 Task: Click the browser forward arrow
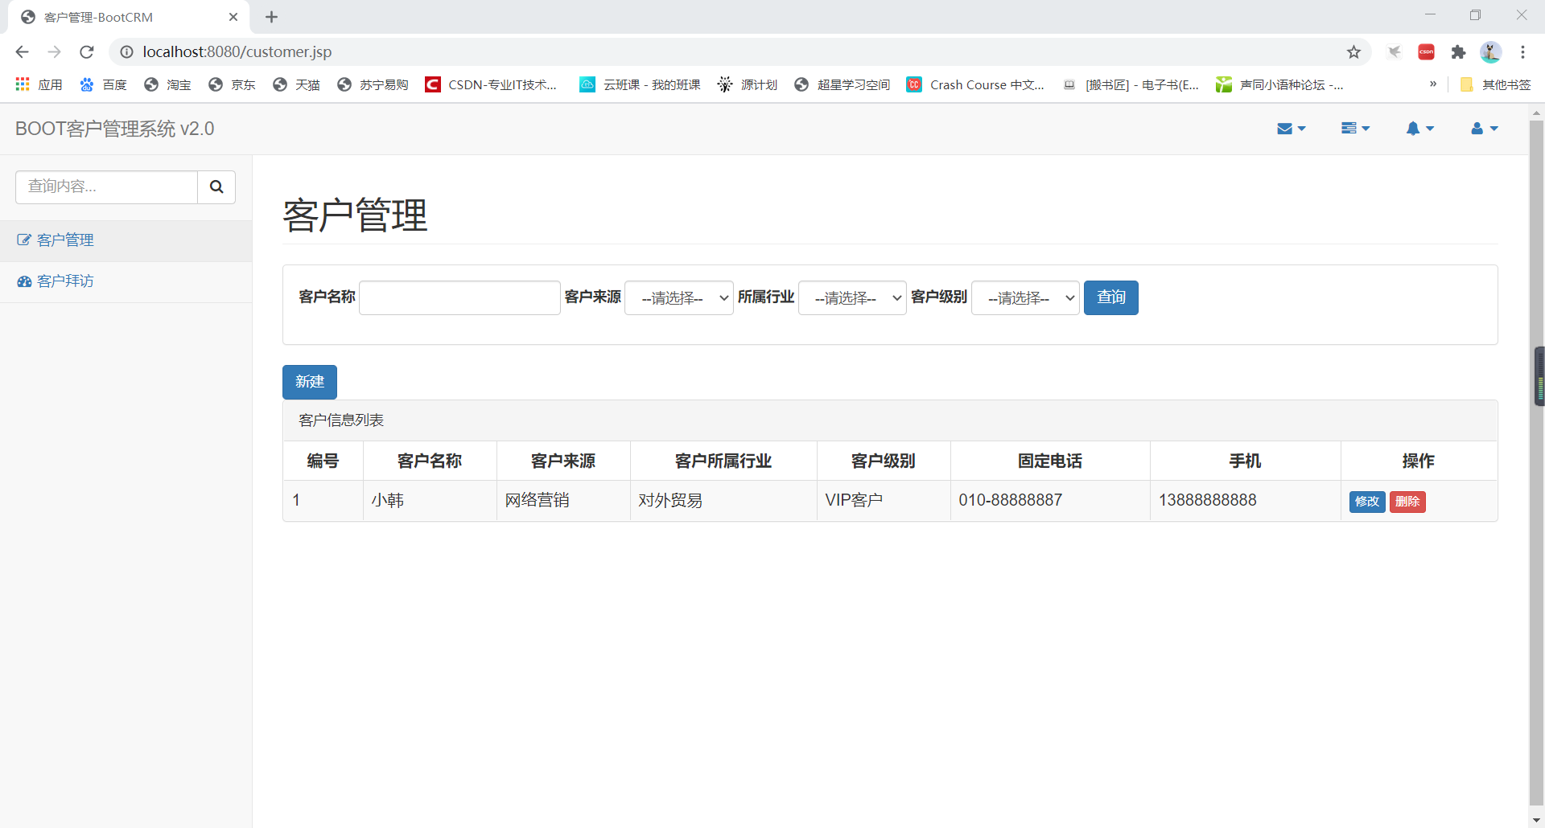pyautogui.click(x=54, y=51)
